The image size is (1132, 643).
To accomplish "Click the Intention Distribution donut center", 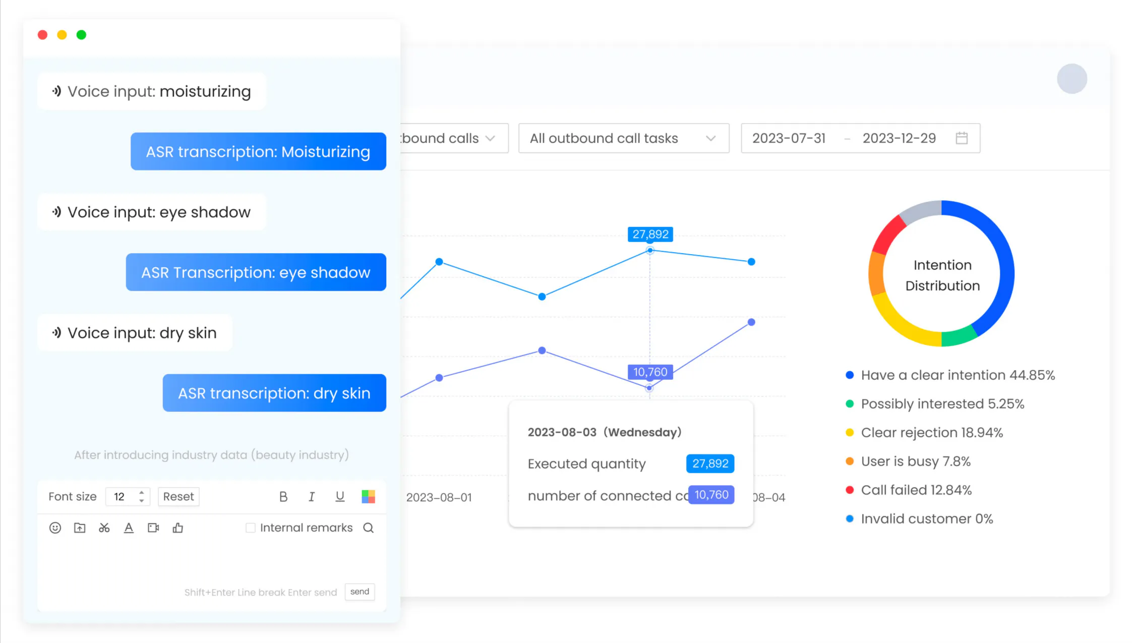I will click(x=942, y=275).
